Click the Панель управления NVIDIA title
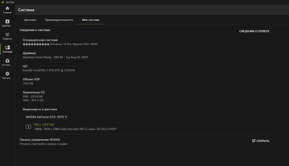Viewport: 289px width, 166px height. (x=40, y=140)
